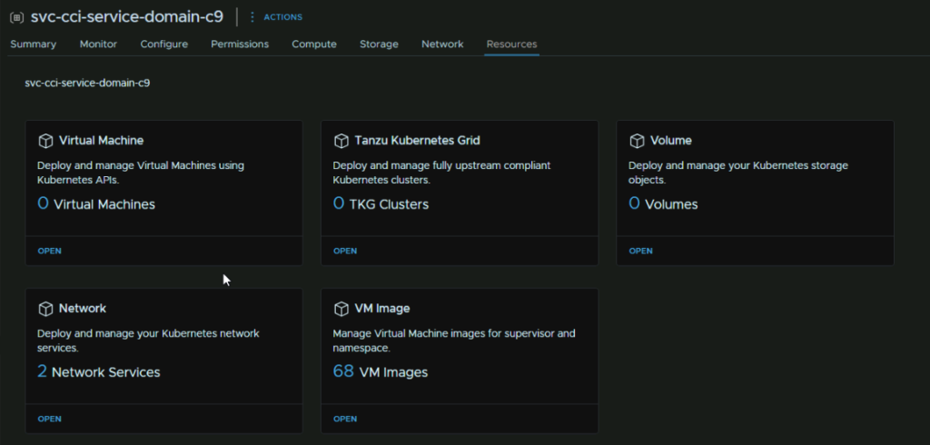The width and height of the screenshot is (930, 445).
Task: Switch to the Summary tab
Action: [34, 44]
